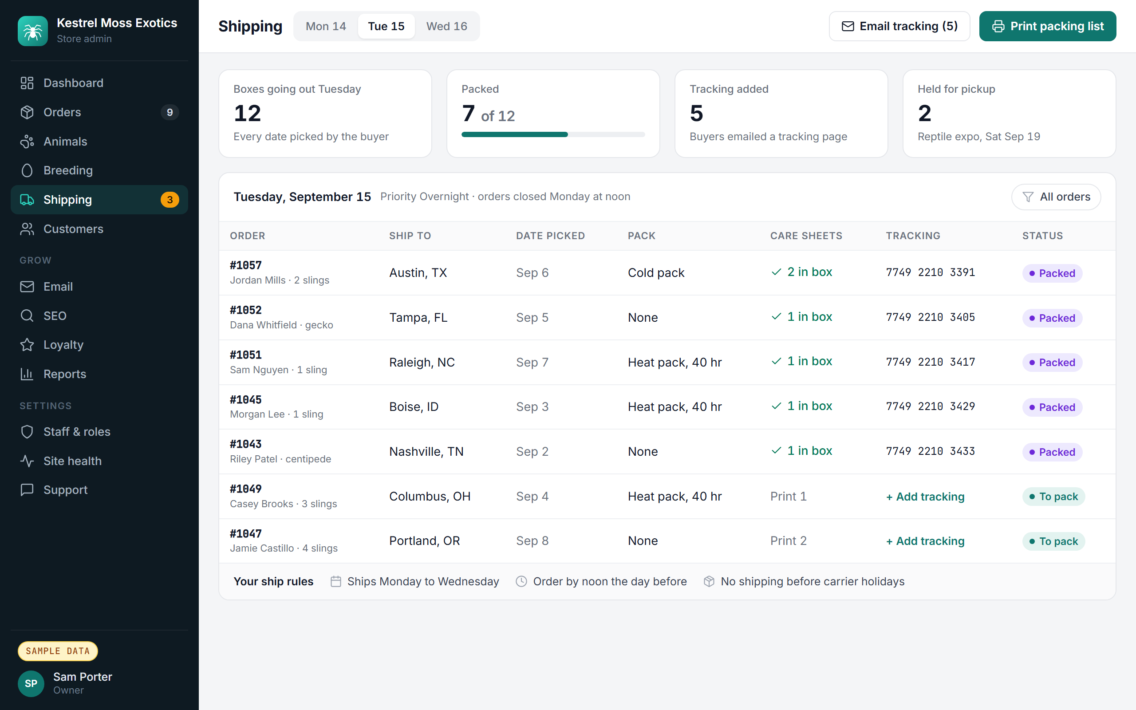Open order #1057 for Jordan Mills

[x=667, y=272]
